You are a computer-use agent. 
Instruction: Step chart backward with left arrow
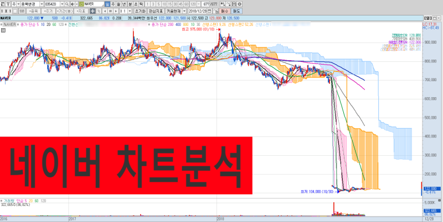[105, 11]
